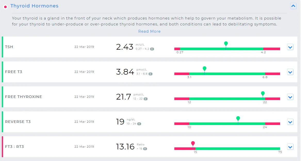Screen dimensions: 301x161
Task: Expand the Free Thyroxine result details
Action: tap(290, 97)
